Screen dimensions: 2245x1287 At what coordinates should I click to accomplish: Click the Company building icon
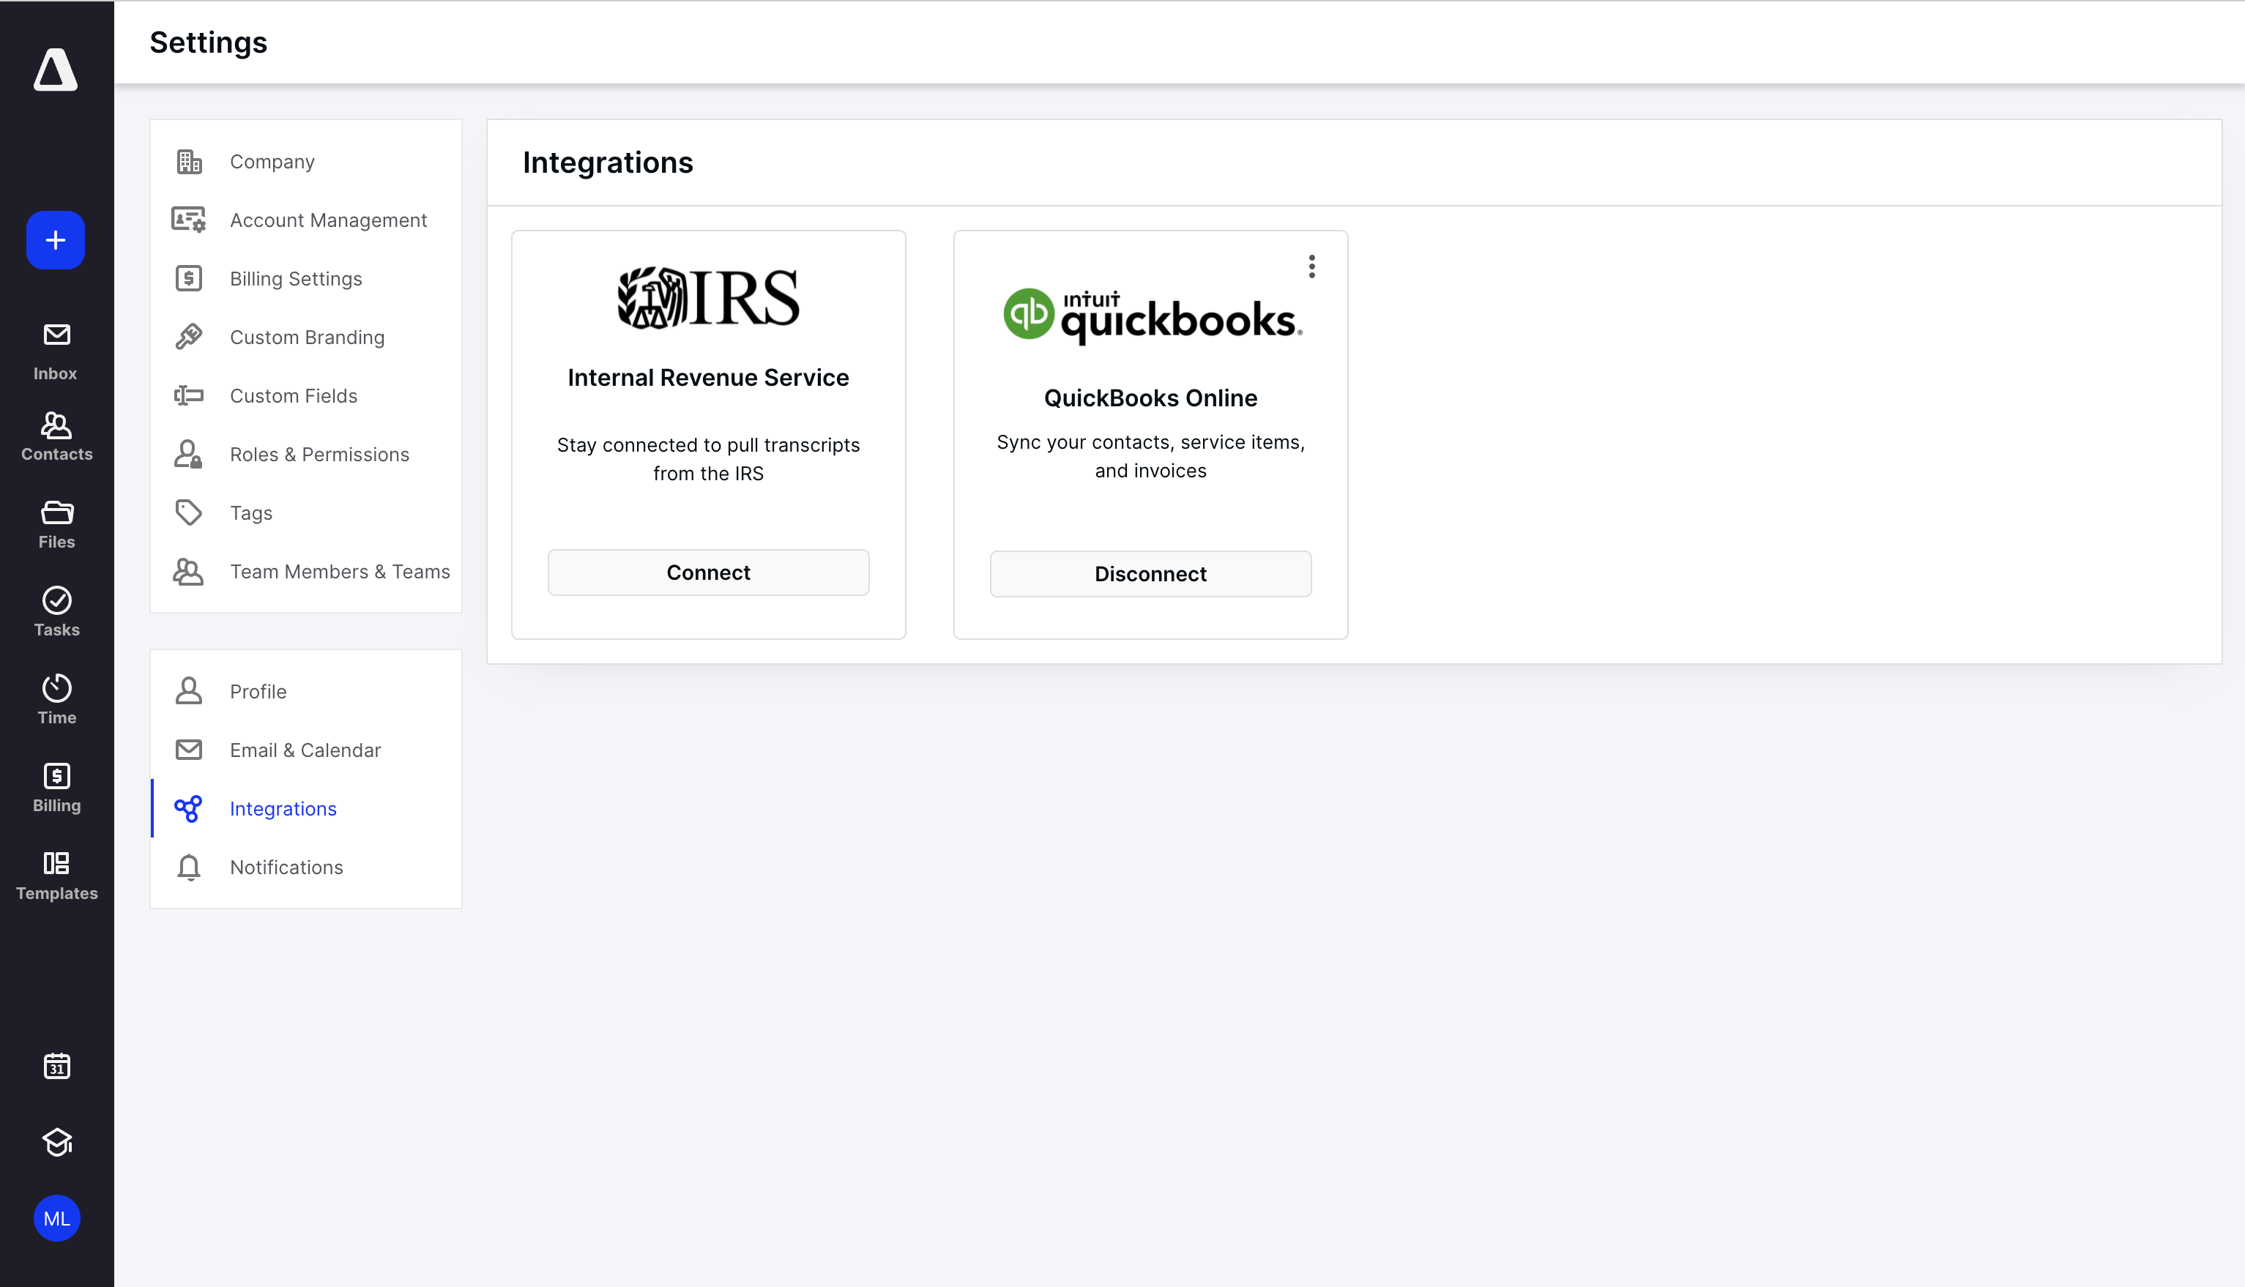tap(189, 162)
